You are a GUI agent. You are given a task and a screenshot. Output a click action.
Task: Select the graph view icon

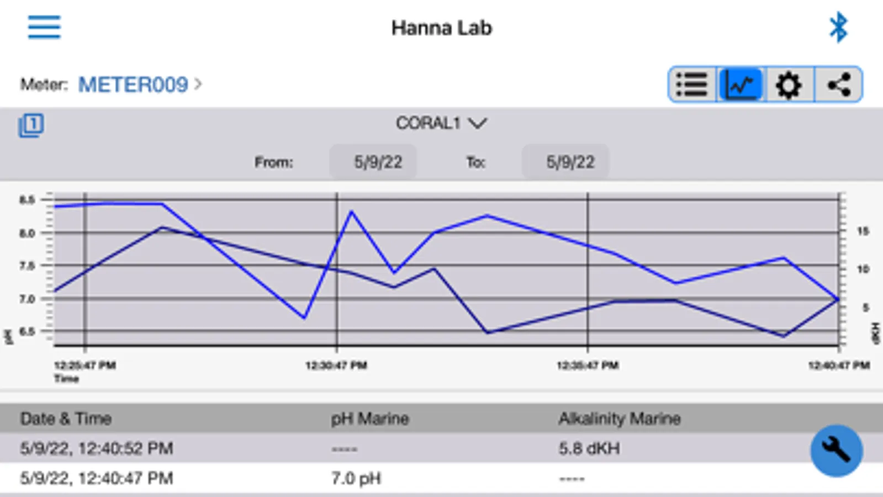(740, 85)
